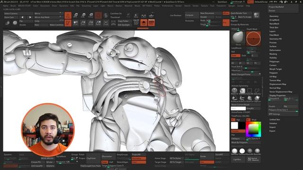Toggle Rgb channel button

(x=238, y=119)
